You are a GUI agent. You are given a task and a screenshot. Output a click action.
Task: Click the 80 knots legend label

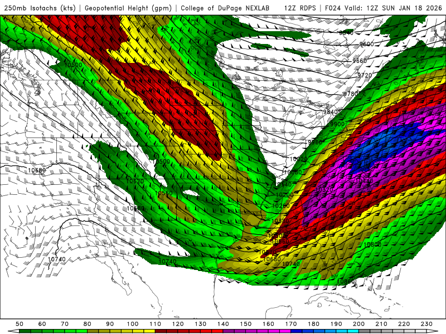88,324
